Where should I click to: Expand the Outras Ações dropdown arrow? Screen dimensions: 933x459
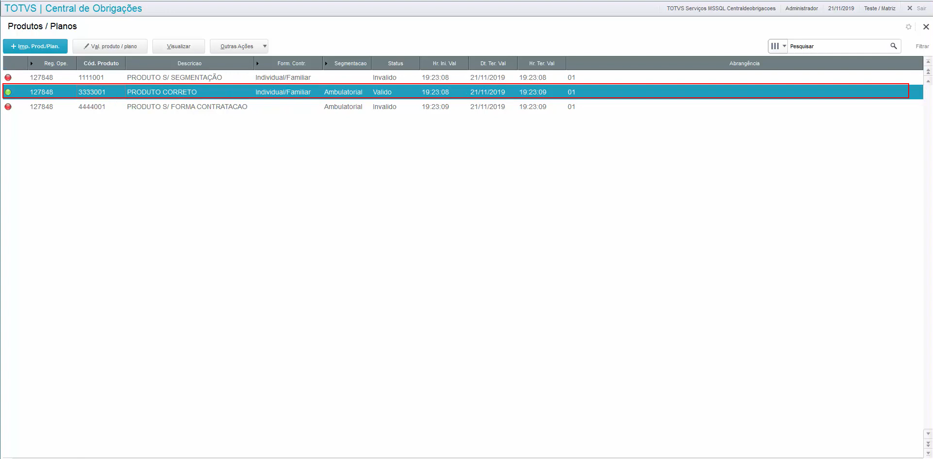click(265, 46)
